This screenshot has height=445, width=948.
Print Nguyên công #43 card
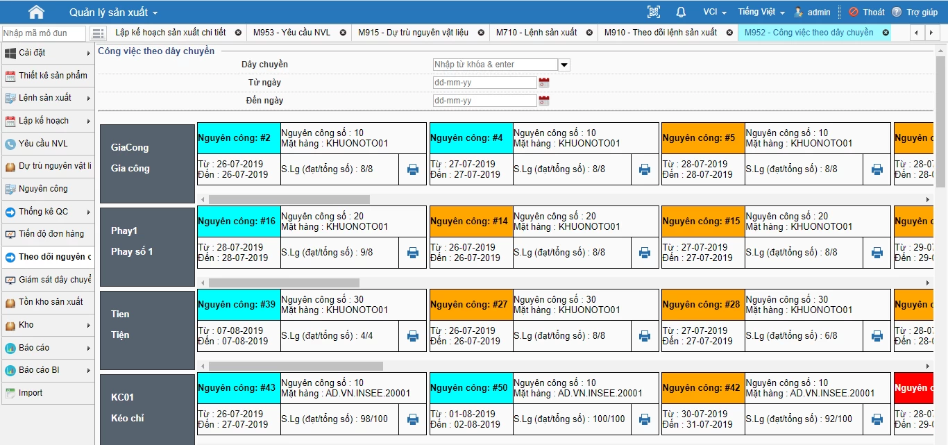(413, 419)
